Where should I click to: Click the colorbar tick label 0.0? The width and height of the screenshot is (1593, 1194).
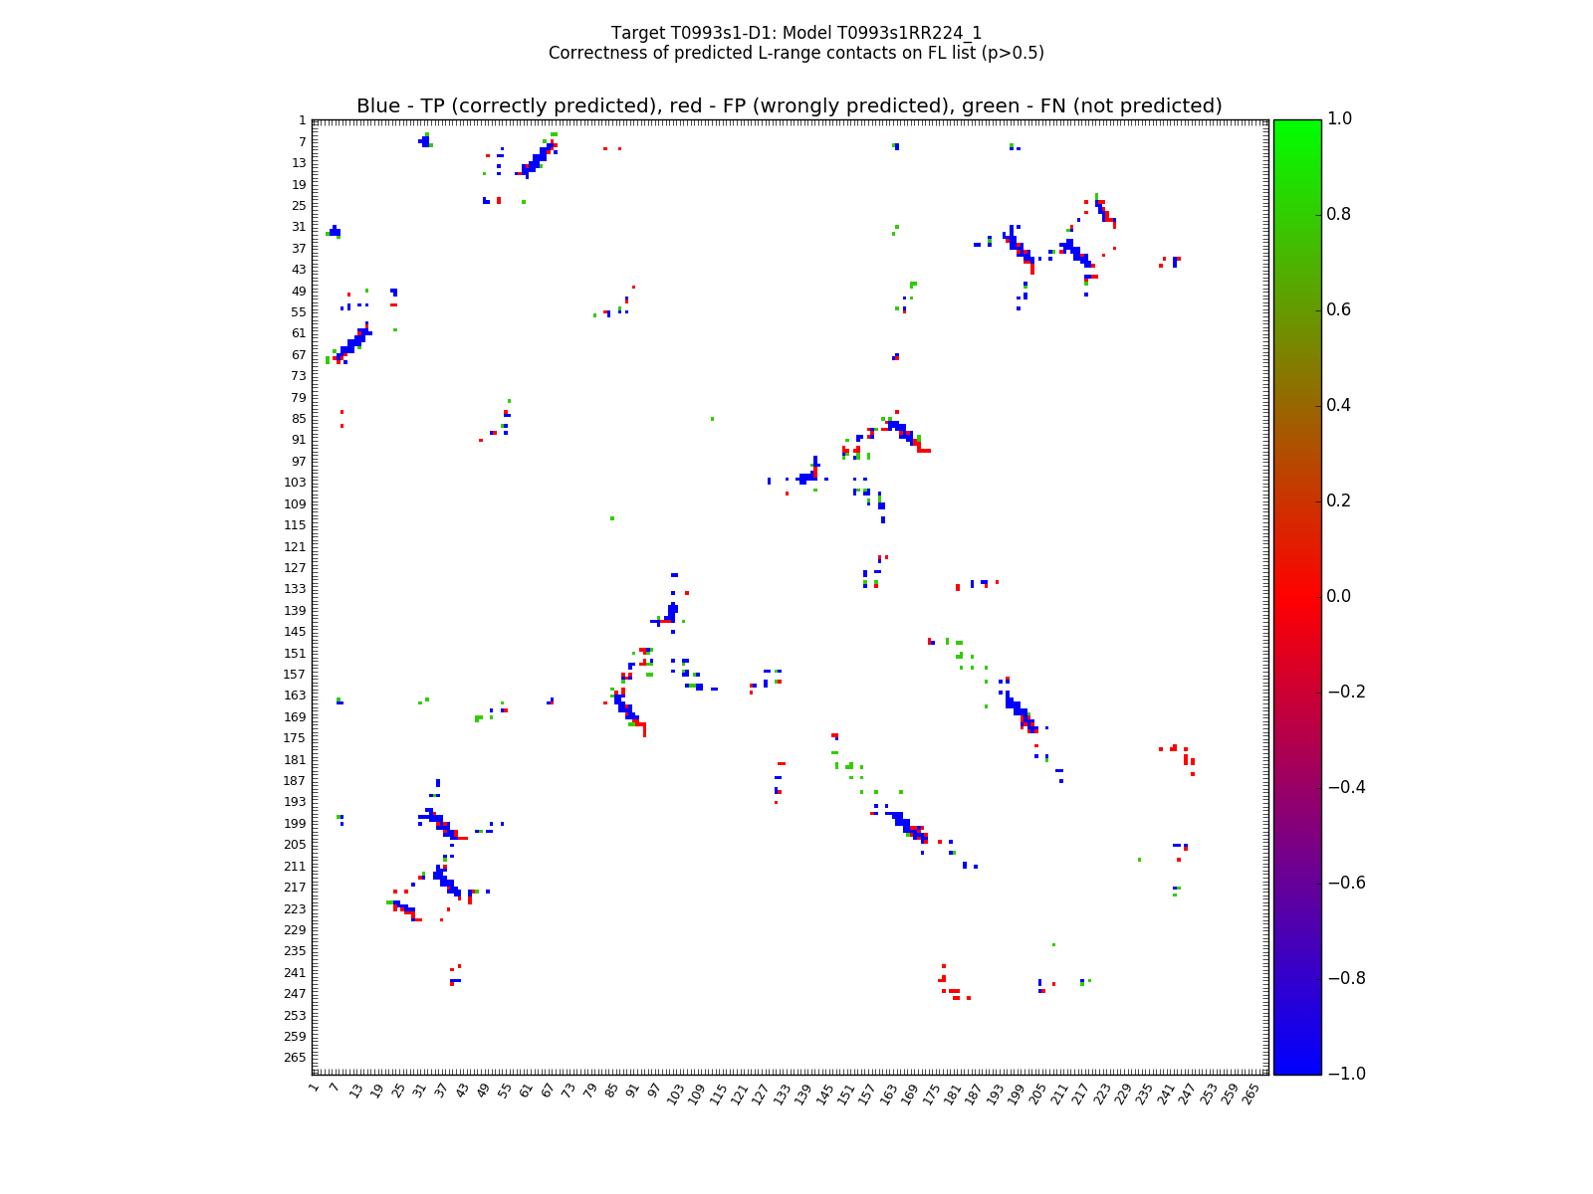1340,596
